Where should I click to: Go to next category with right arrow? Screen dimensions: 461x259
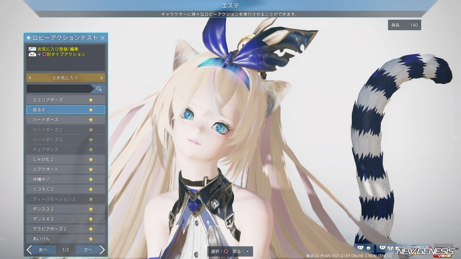[x=101, y=78]
